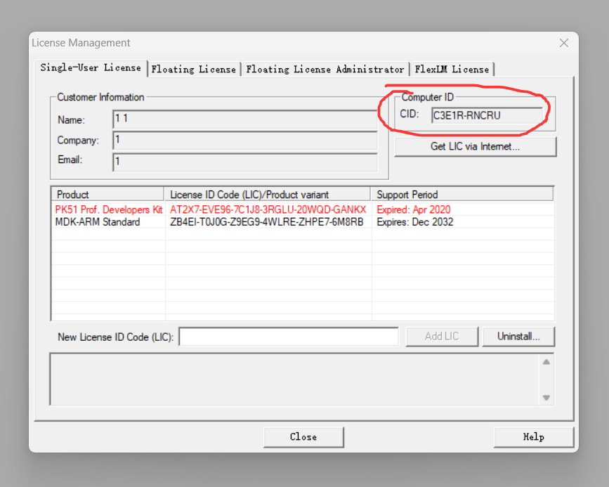Click the Expired: Apr 2020 cell

pos(413,209)
